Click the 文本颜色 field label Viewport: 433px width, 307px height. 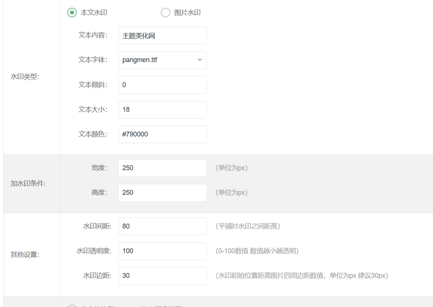(93, 134)
